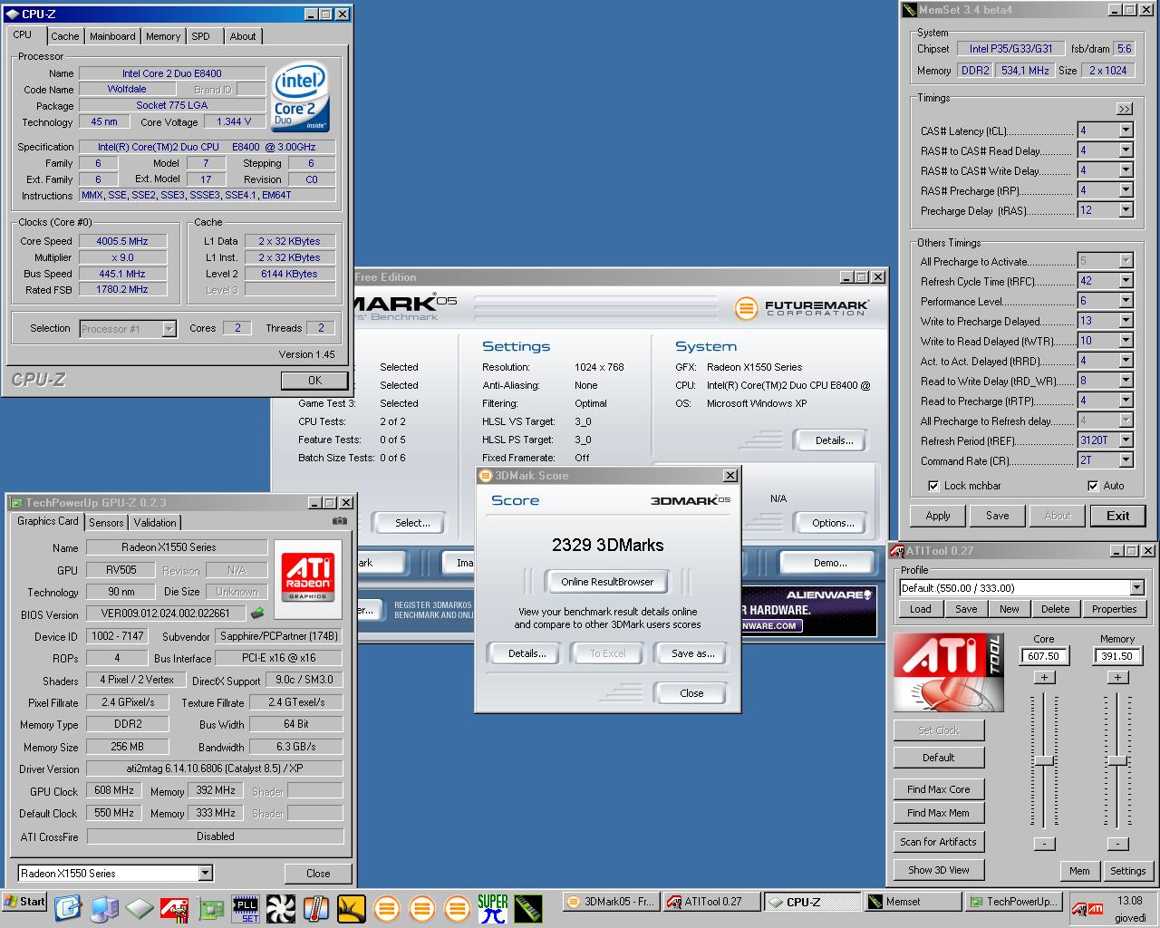Screen dimensions: 1160x928
Task: Open the ATITool Profile dropdown
Action: point(1137,587)
